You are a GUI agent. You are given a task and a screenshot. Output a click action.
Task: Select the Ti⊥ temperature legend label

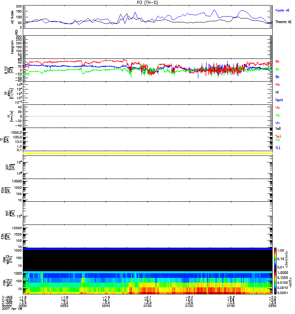(278, 147)
